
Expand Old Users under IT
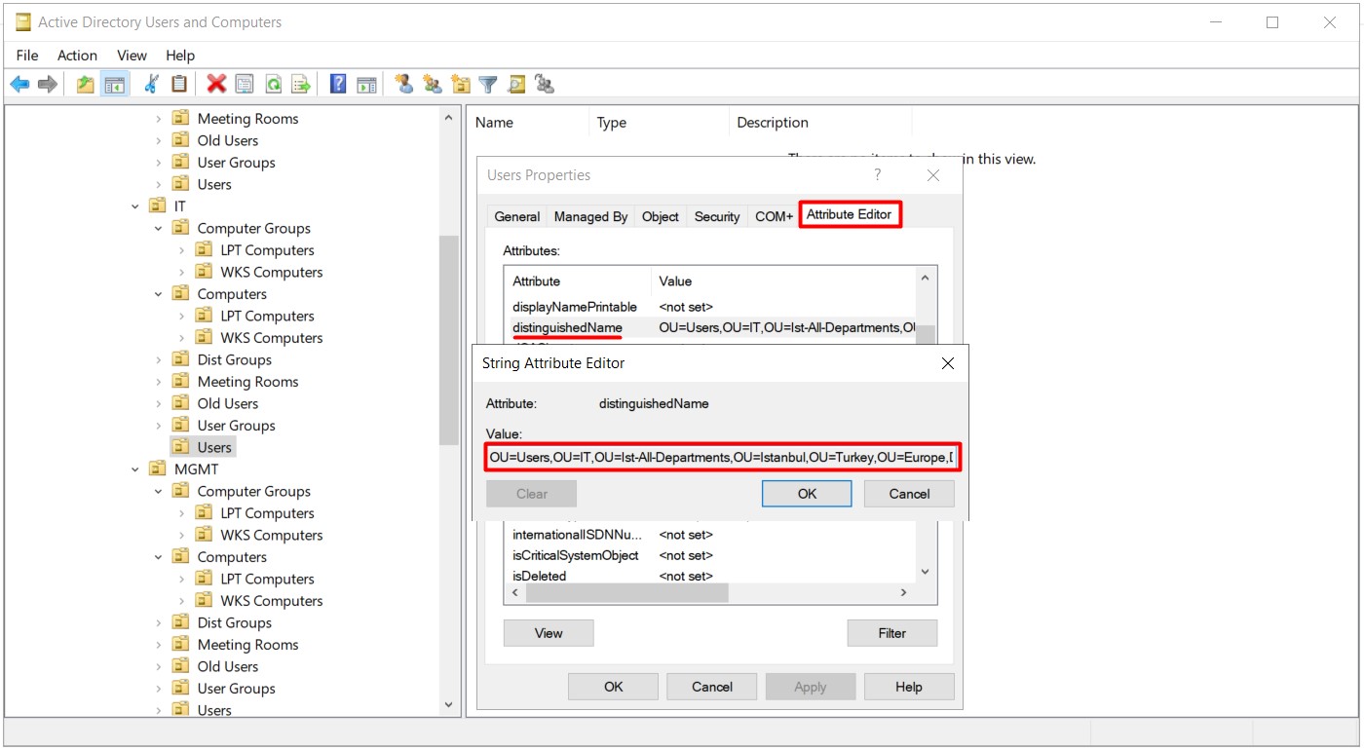point(159,404)
